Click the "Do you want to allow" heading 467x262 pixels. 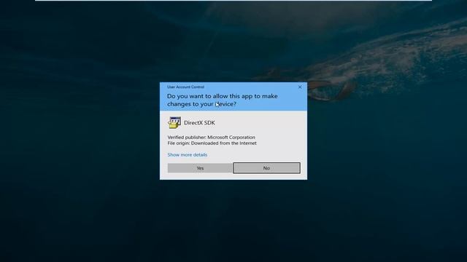pyautogui.click(x=222, y=100)
